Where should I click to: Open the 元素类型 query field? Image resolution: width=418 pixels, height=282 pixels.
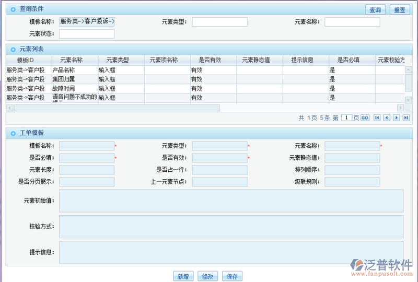(219, 22)
